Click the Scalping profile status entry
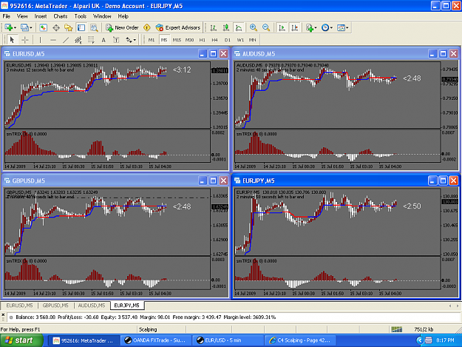 tap(148, 329)
